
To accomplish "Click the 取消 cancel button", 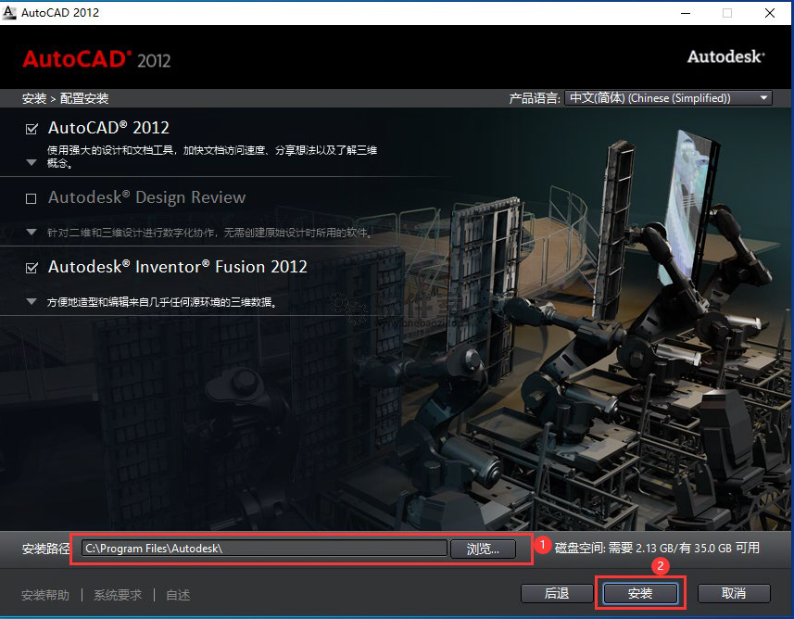I will point(734,593).
